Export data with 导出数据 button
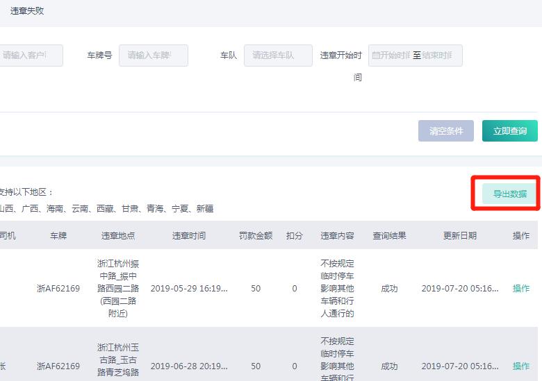This screenshot has height=381, width=542. coord(509,194)
